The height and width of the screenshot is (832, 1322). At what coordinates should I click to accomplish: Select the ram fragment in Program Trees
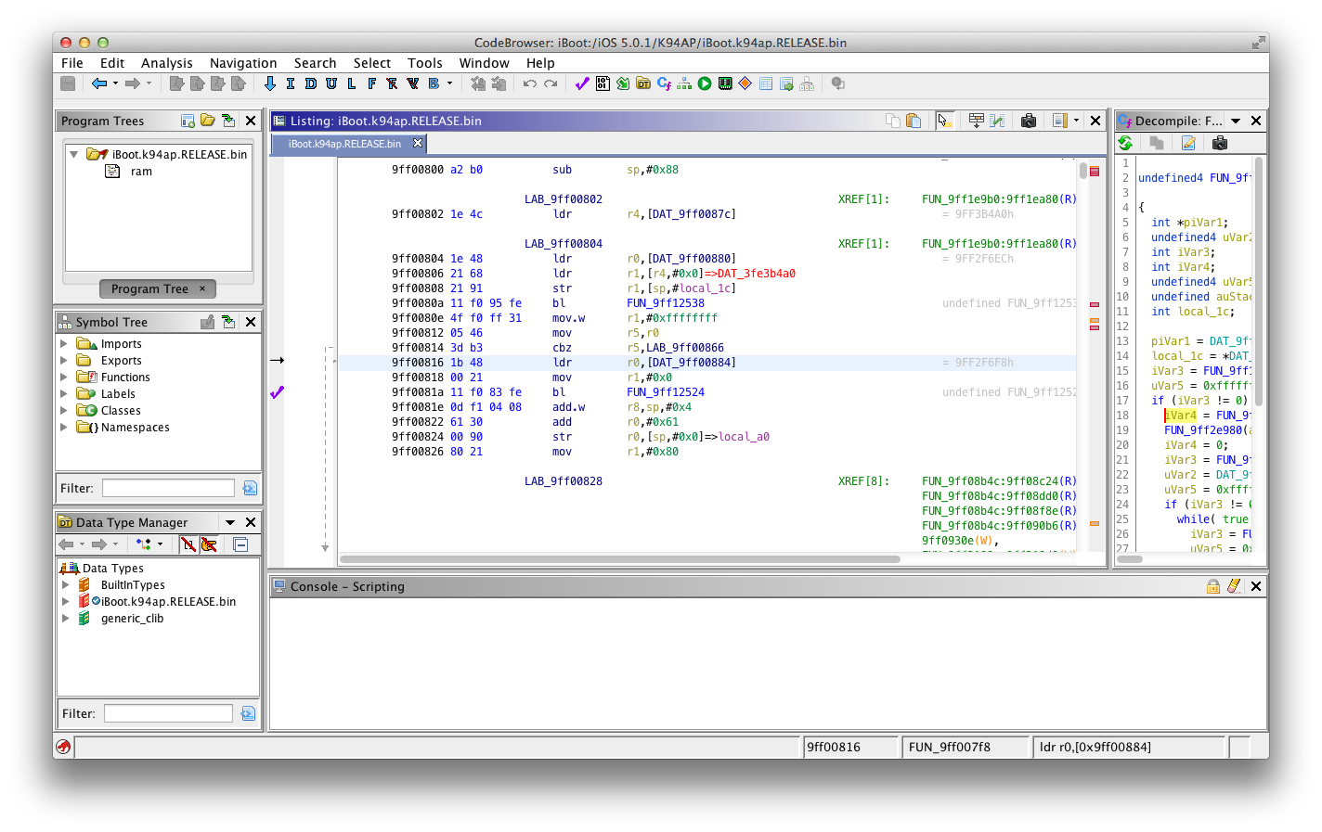[141, 172]
